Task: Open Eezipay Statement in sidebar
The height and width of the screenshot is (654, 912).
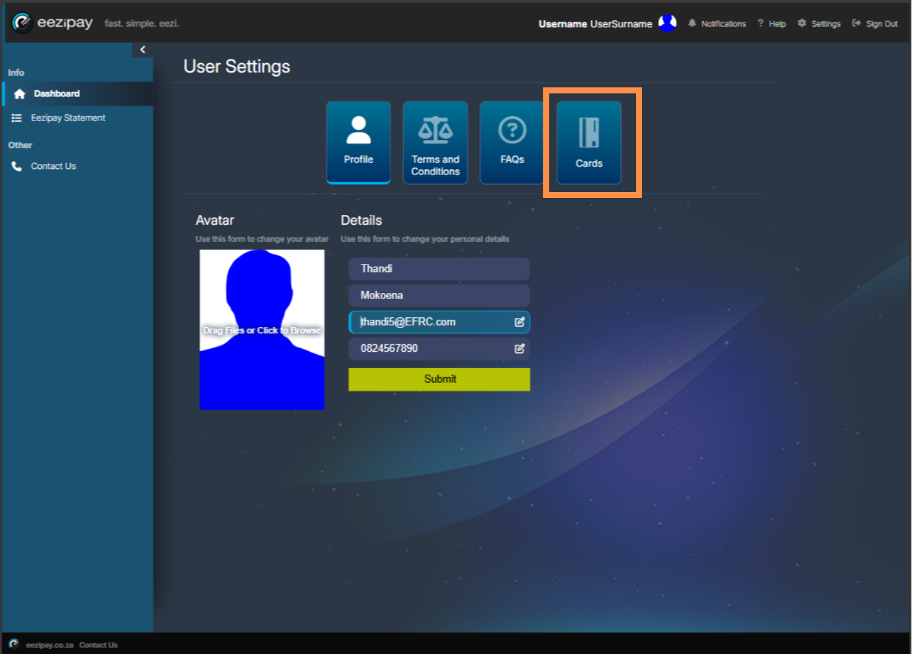Action: tap(78, 118)
